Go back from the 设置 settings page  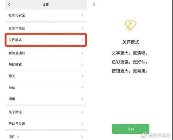[x=10, y=4]
